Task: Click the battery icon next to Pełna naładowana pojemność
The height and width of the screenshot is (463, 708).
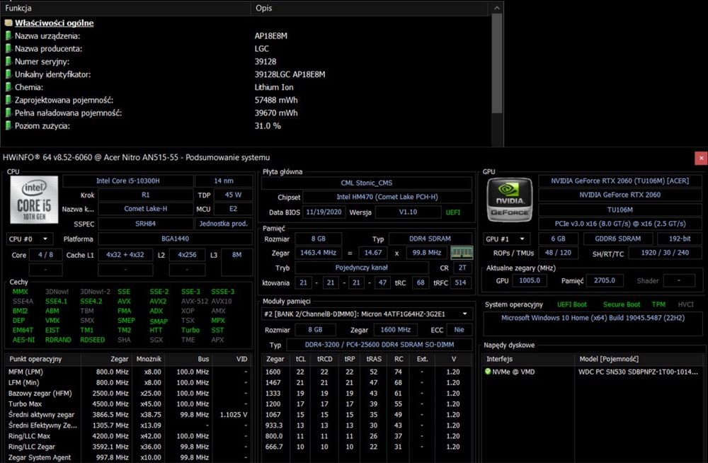Action: [8, 113]
